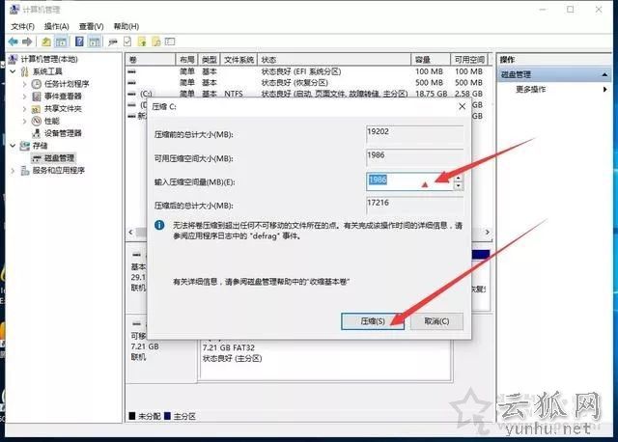Viewport: 618px width, 442px height.
Task: Close the 压缩 C: dialog with X
Action: pos(462,106)
